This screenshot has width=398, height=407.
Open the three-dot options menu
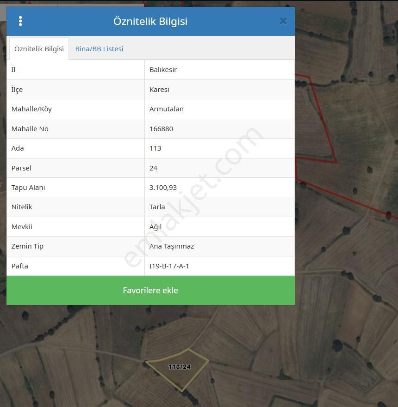point(20,21)
